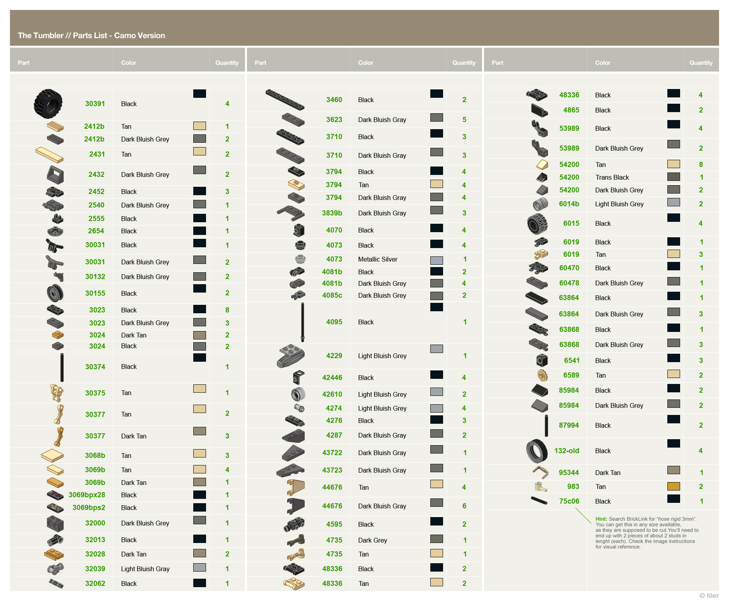The height and width of the screenshot is (601, 729).
Task: Select the 6541 black Technic brick image
Action: 542,361
